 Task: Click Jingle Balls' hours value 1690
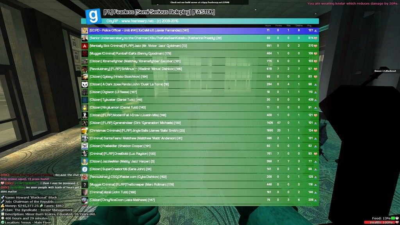point(270,130)
